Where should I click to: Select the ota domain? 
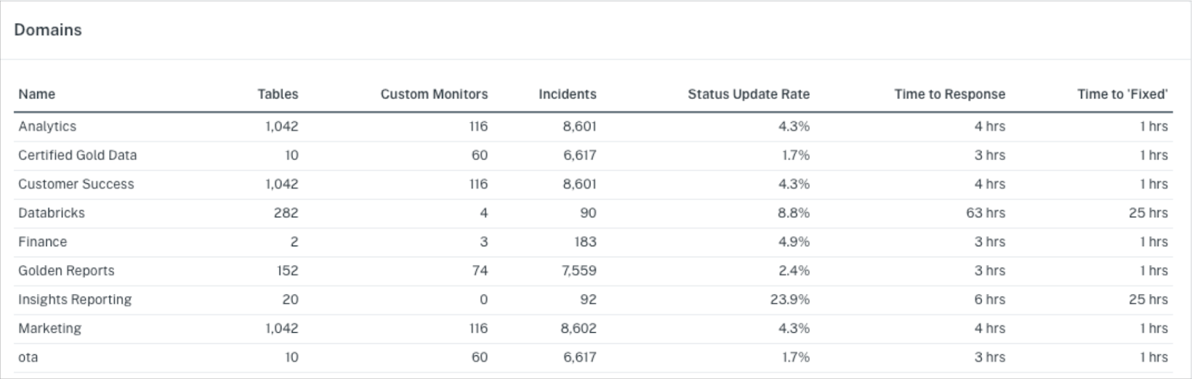pos(28,357)
